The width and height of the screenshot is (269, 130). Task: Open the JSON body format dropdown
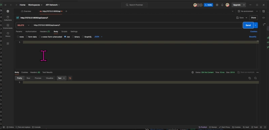(98, 37)
